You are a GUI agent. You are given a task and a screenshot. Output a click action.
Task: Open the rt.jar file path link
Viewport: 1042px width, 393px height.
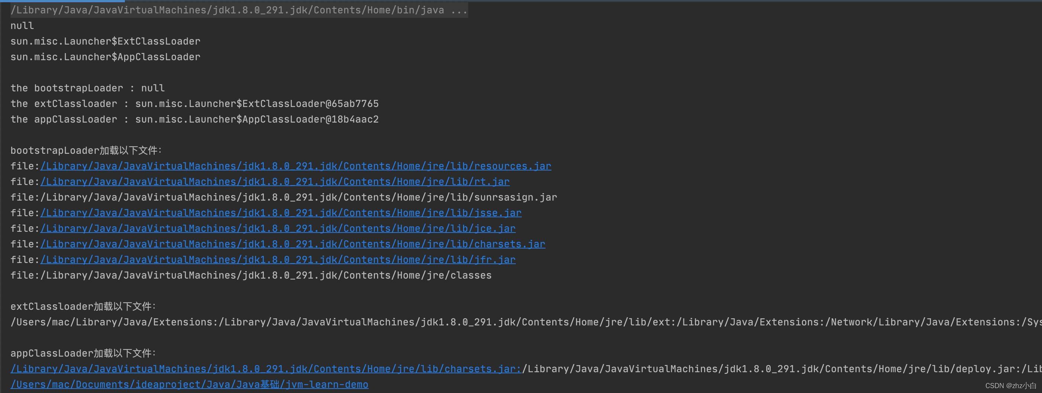coord(275,182)
